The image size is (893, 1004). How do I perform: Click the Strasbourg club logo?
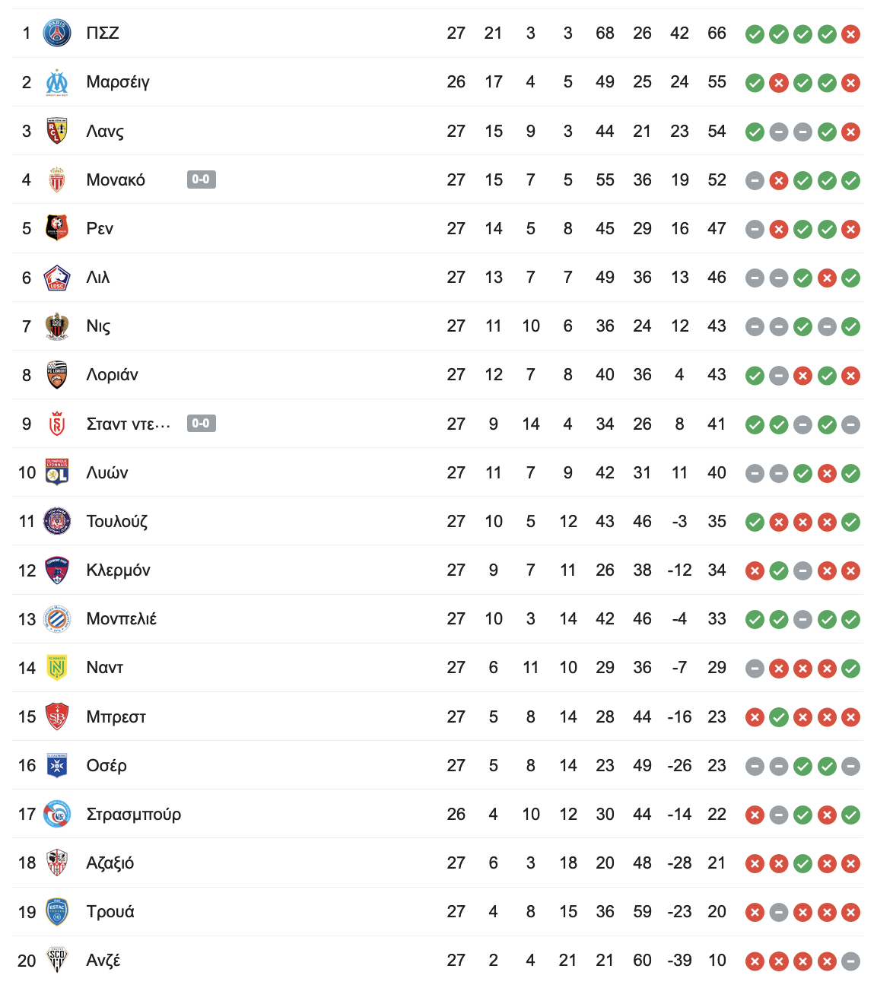[57, 814]
